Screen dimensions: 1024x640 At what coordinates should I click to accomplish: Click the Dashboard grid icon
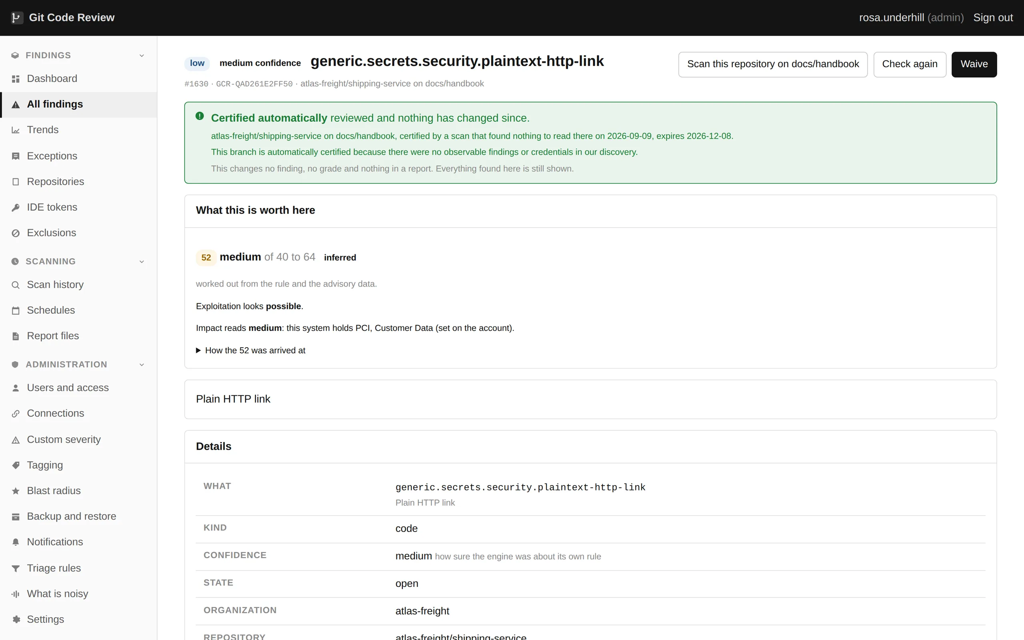pos(16,79)
